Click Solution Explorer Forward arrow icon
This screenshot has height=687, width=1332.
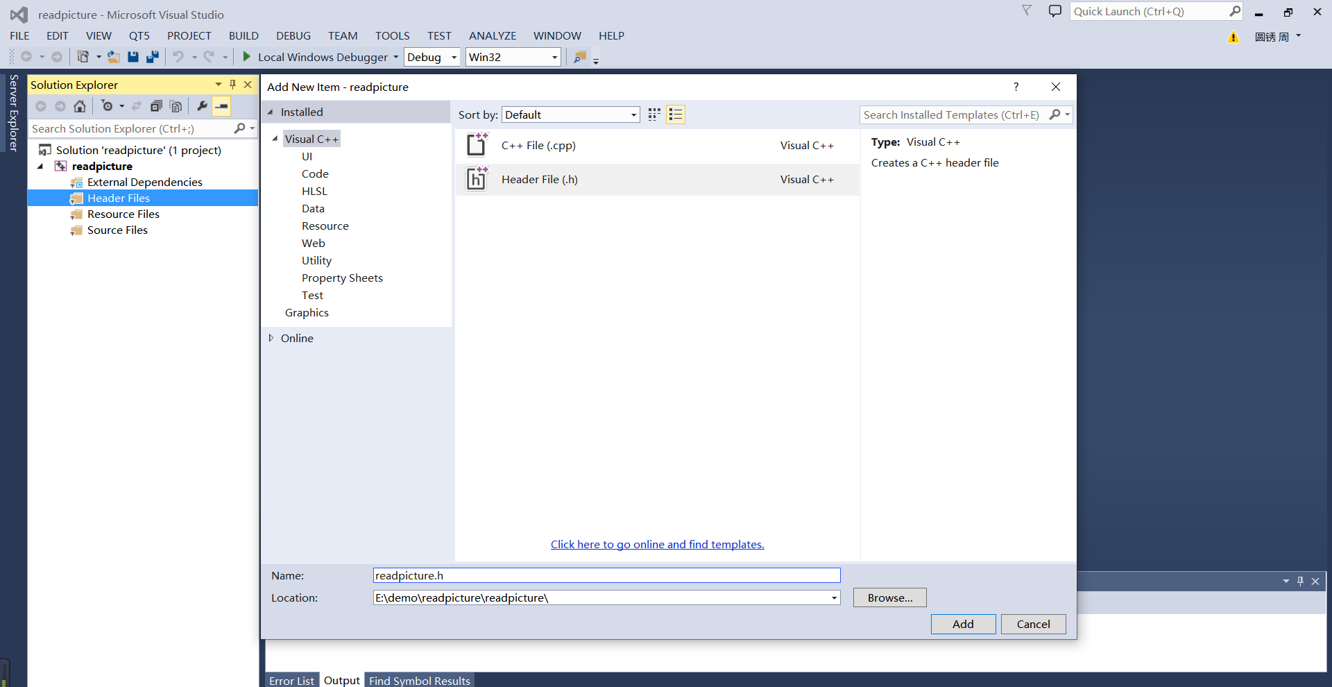click(x=60, y=106)
